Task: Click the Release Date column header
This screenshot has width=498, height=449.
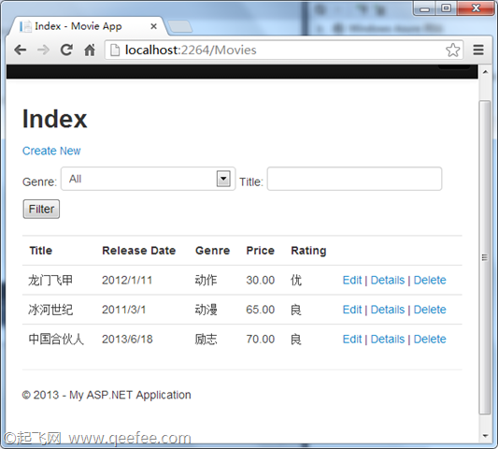Action: pyautogui.click(x=139, y=251)
